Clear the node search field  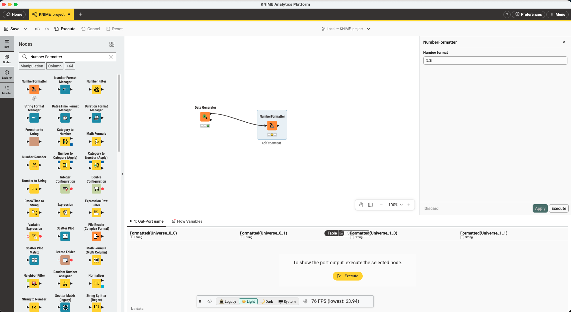111,57
